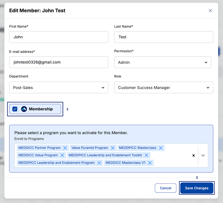Remove MEDDICC Value Program tag
Screen dimensions: 223x203
coord(62,155)
